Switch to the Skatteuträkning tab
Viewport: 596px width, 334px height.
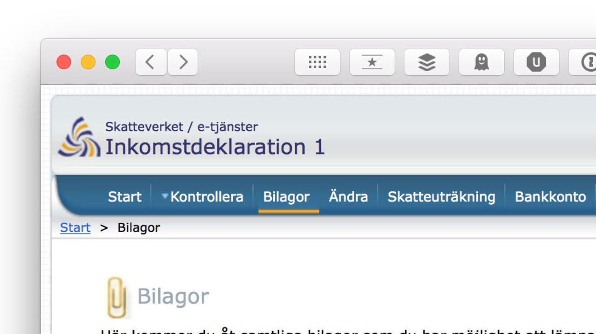[441, 197]
